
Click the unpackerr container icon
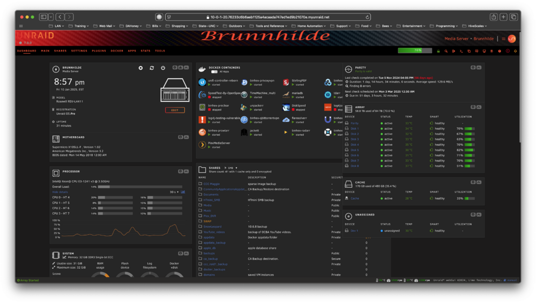pyautogui.click(x=244, y=107)
